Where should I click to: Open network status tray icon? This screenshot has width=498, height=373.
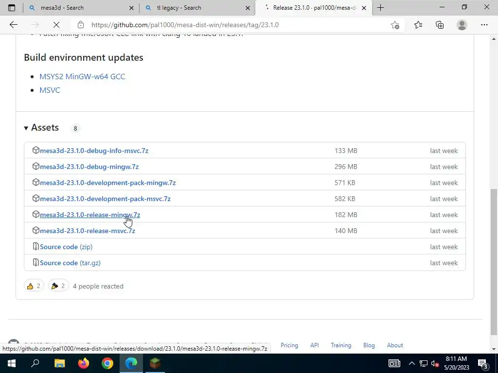pos(424,363)
